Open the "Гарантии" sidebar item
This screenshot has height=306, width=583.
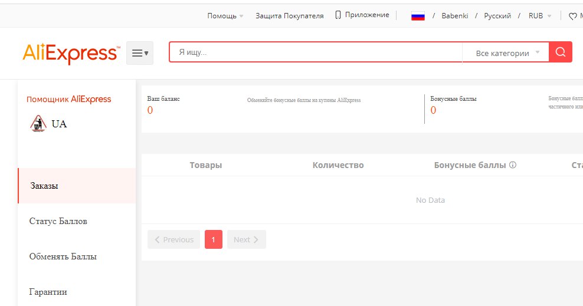coord(48,292)
